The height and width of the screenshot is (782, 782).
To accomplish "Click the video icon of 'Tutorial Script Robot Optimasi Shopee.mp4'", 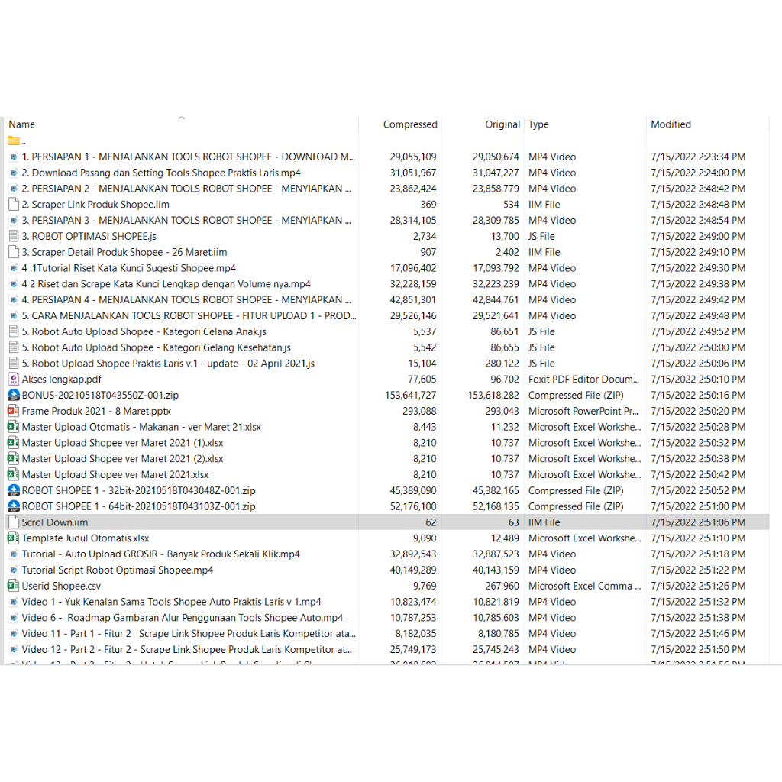I will click(x=14, y=570).
